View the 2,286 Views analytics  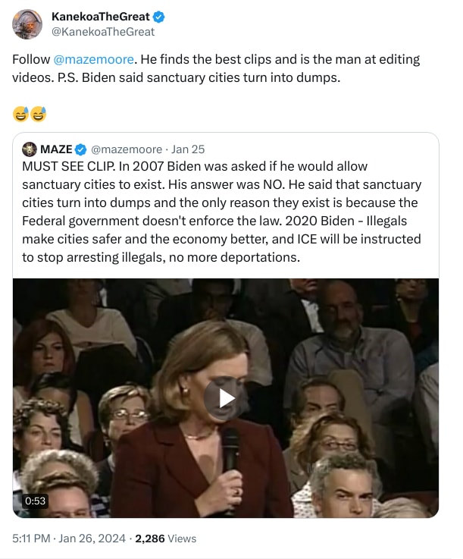[165, 539]
